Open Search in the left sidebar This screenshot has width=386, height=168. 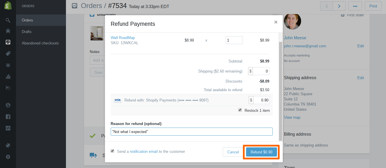(8, 20)
